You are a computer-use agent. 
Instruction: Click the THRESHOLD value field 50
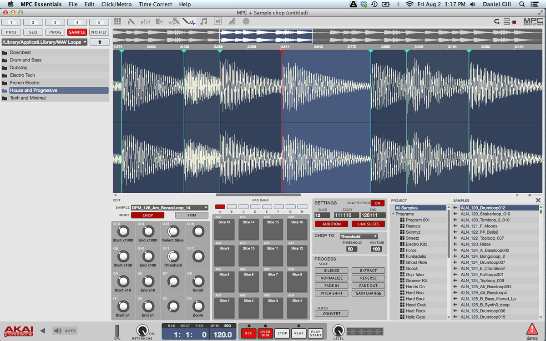352,249
